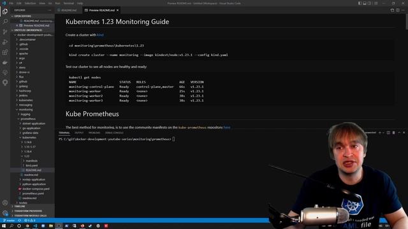Open the Help menu
The height and width of the screenshot is (229, 408).
pos(80,3)
